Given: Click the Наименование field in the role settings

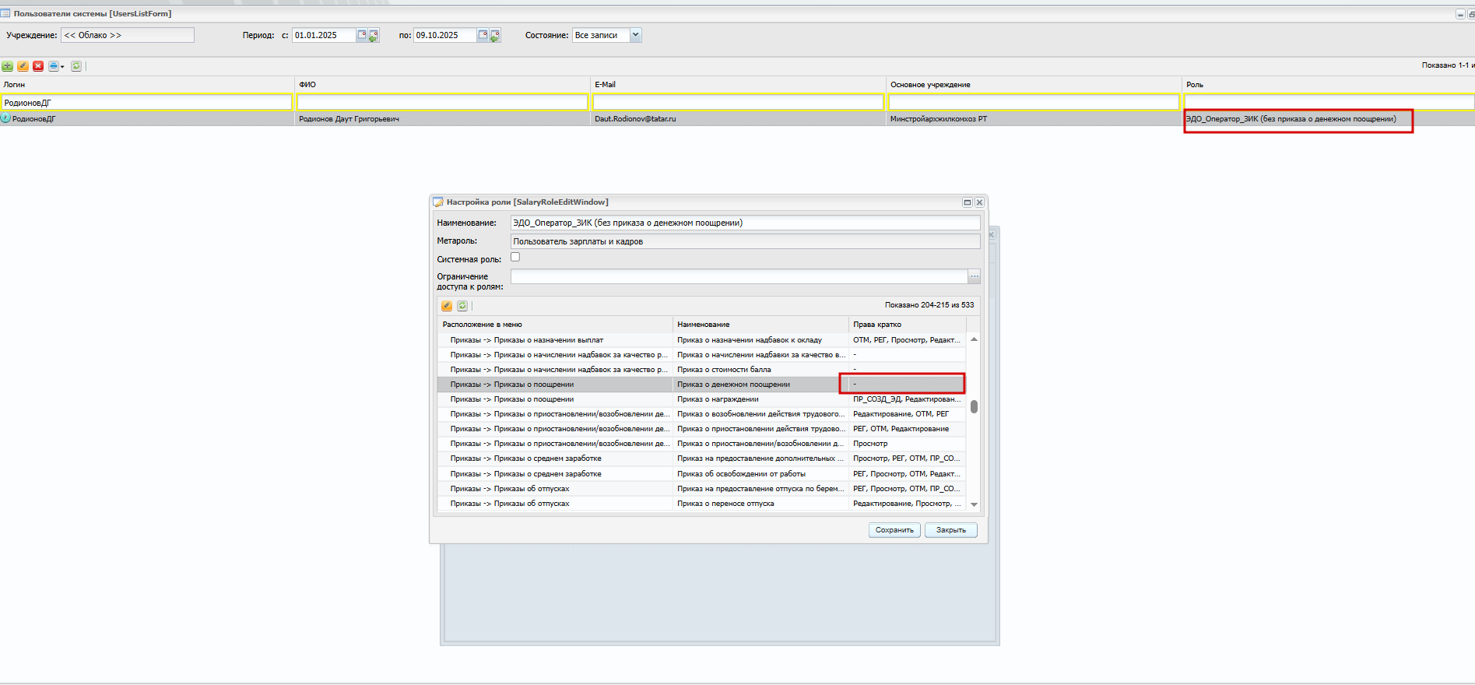Looking at the screenshot, I should click(745, 223).
